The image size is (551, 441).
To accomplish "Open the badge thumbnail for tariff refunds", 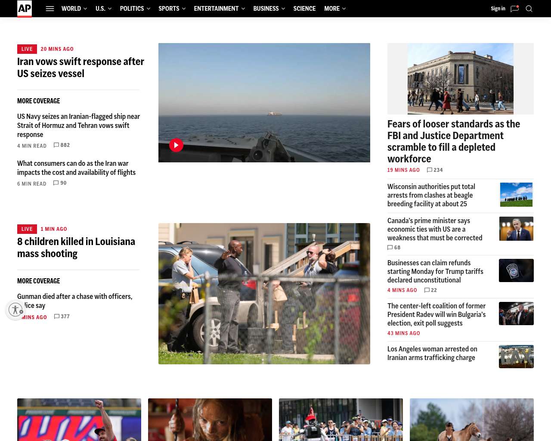I will click(516, 270).
